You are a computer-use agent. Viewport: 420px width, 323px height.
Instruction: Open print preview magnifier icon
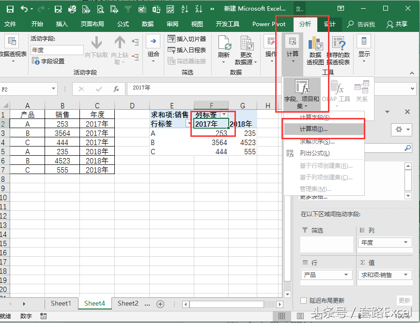100,9
